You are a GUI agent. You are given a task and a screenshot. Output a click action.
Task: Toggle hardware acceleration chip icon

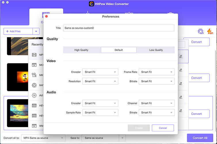(x=201, y=31)
